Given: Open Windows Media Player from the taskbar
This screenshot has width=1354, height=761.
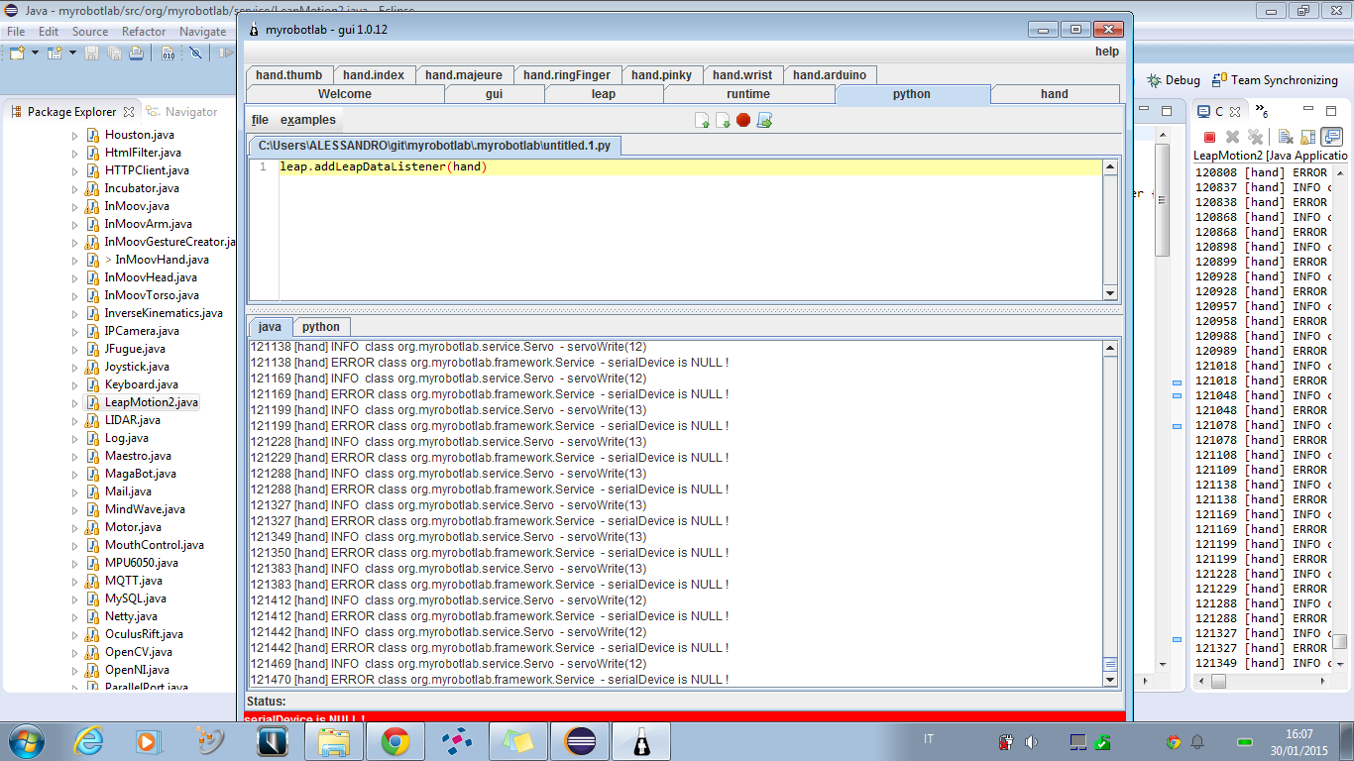Looking at the screenshot, I should (x=147, y=741).
